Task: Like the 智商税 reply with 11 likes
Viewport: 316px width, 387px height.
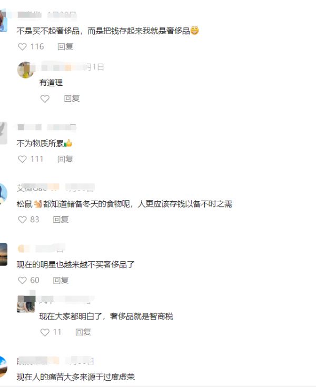Action: click(45, 332)
